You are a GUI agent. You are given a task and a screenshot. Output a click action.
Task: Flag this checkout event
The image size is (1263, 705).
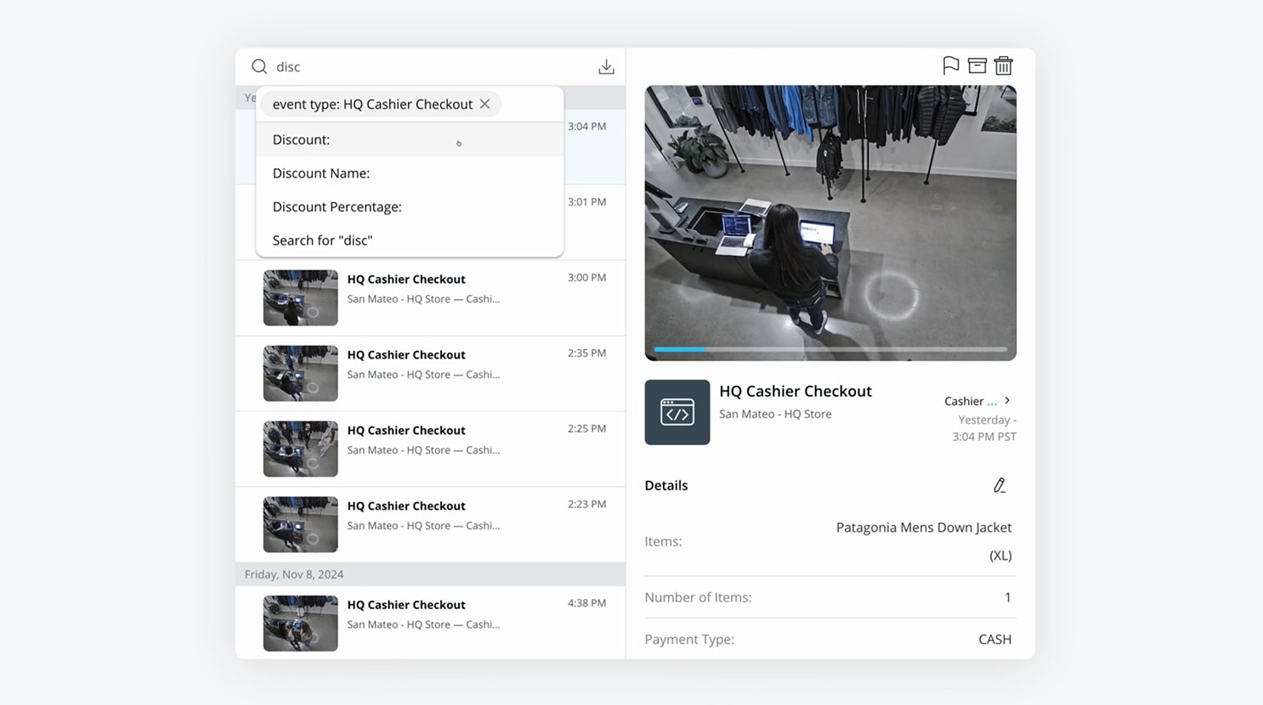(951, 65)
